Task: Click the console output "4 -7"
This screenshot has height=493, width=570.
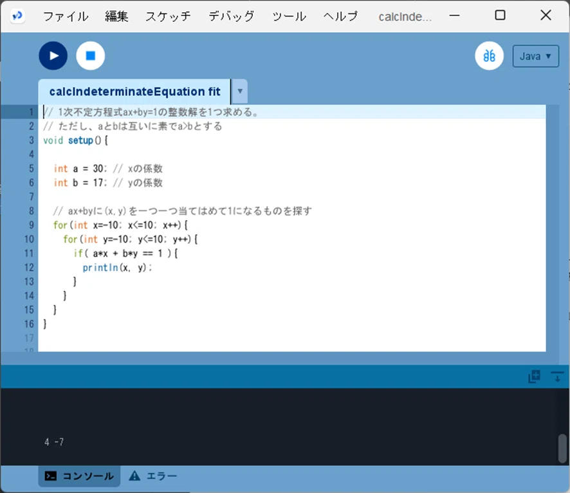Action: coord(54,442)
